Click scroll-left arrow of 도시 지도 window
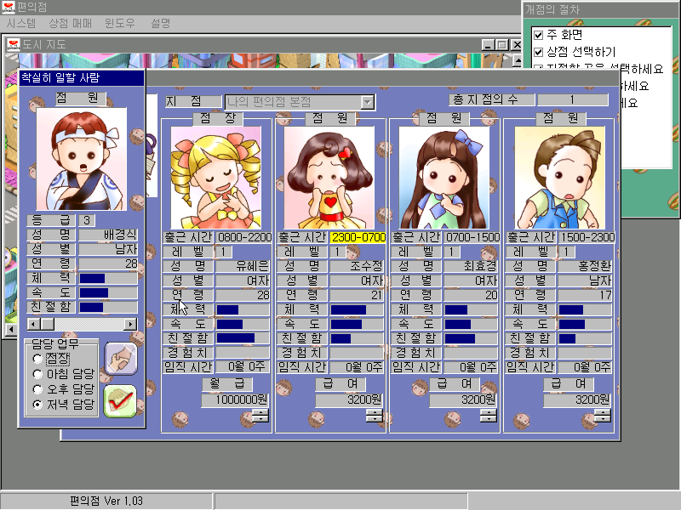The image size is (681, 510). pos(11,329)
